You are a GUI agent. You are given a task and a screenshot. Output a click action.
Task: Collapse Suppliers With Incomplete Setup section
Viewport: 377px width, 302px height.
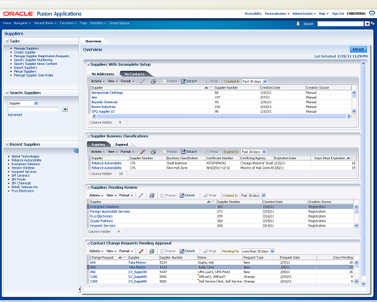point(88,64)
